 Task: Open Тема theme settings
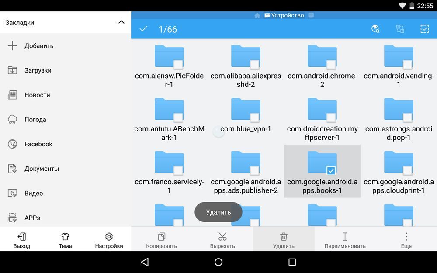click(65, 240)
